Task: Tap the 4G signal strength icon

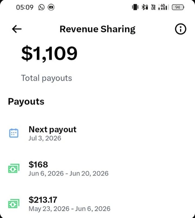Action: coord(163,7)
